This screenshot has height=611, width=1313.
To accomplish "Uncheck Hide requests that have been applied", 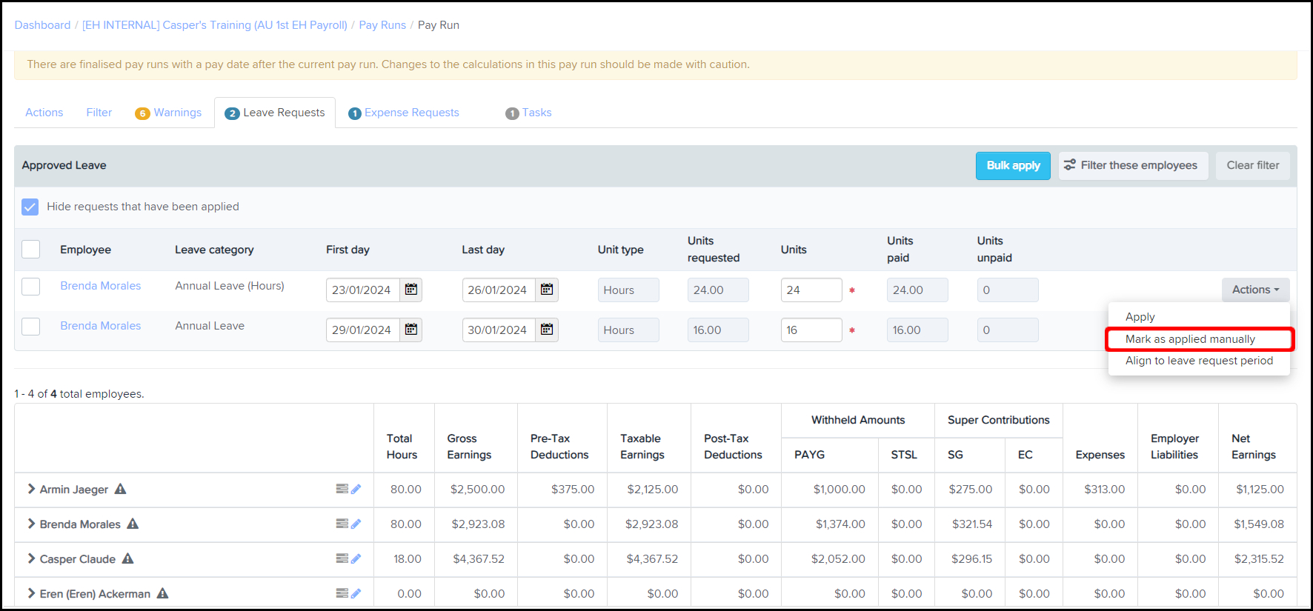I will pyautogui.click(x=30, y=207).
